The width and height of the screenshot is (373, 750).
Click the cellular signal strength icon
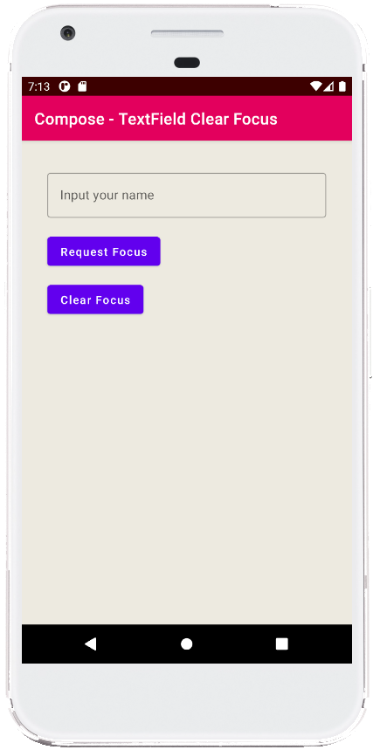(x=328, y=86)
